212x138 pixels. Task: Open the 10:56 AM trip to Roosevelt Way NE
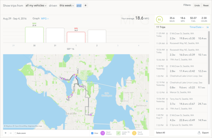coord(181,55)
